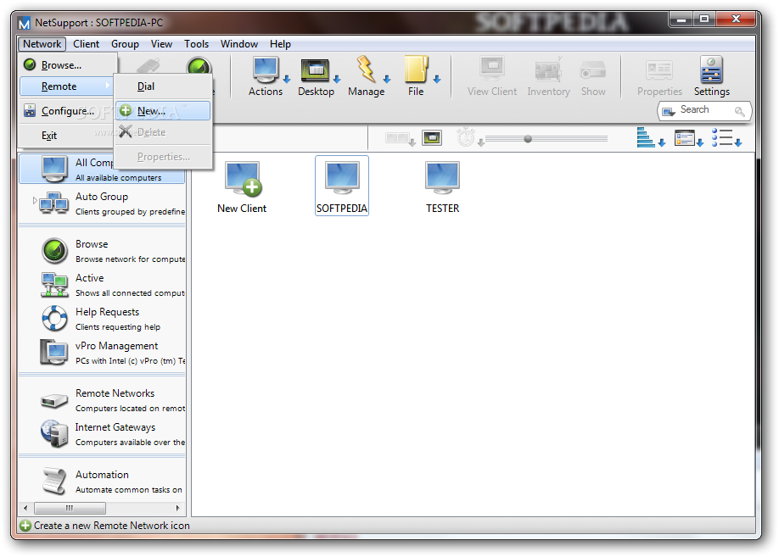Click the tree panel scroll left arrow
779x557 pixels.
click(25, 508)
